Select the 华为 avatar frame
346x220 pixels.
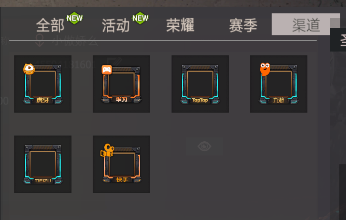pyautogui.click(x=122, y=84)
